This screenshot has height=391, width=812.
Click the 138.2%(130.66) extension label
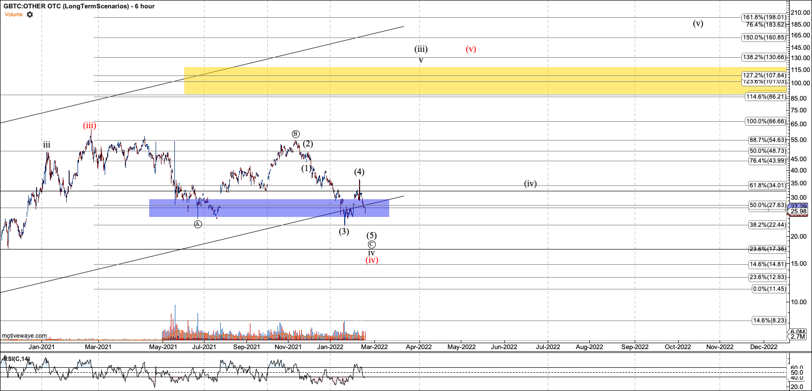[x=764, y=58]
